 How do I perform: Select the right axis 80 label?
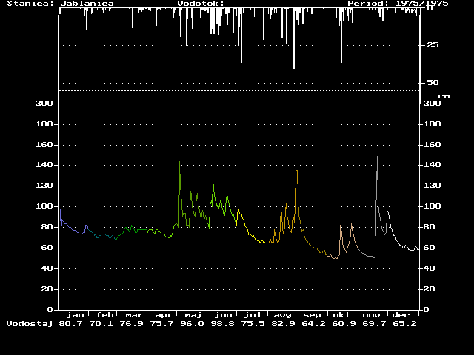pyautogui.click(x=430, y=227)
